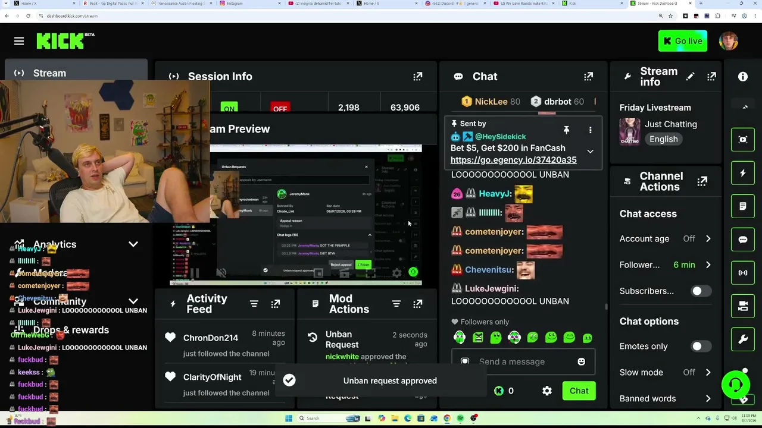Image resolution: width=762 pixels, height=428 pixels.
Task: Open a new browser tab
Action: click(x=701, y=4)
